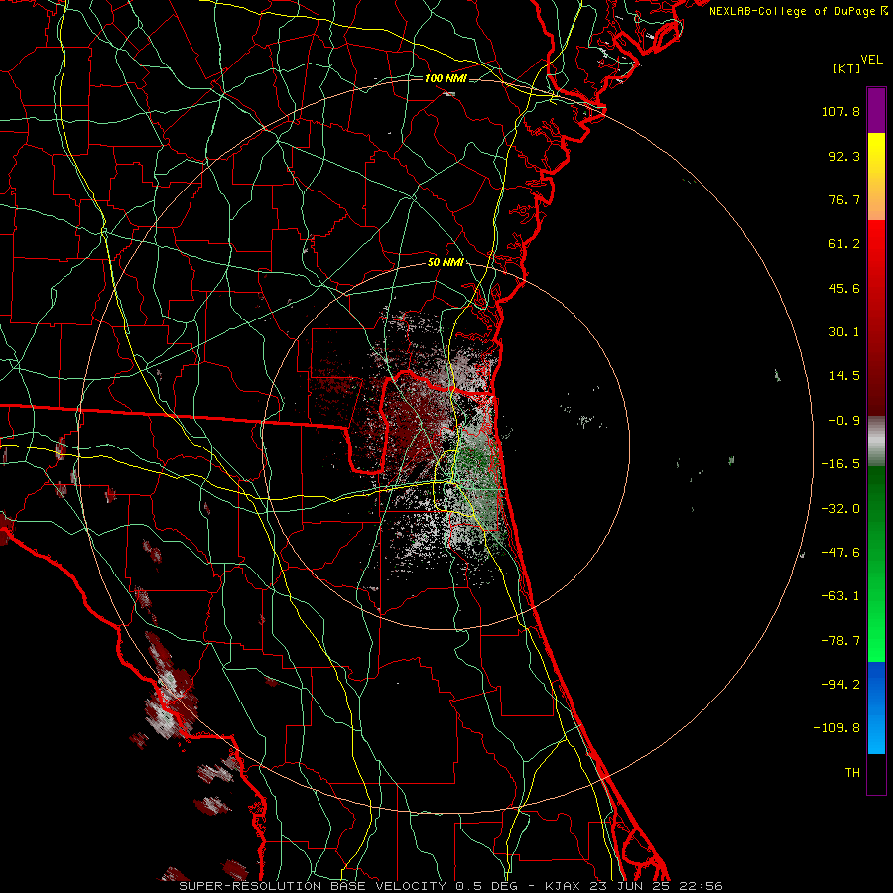Click the -16.5 velocity scale value
The image size is (893, 893).
(x=840, y=464)
